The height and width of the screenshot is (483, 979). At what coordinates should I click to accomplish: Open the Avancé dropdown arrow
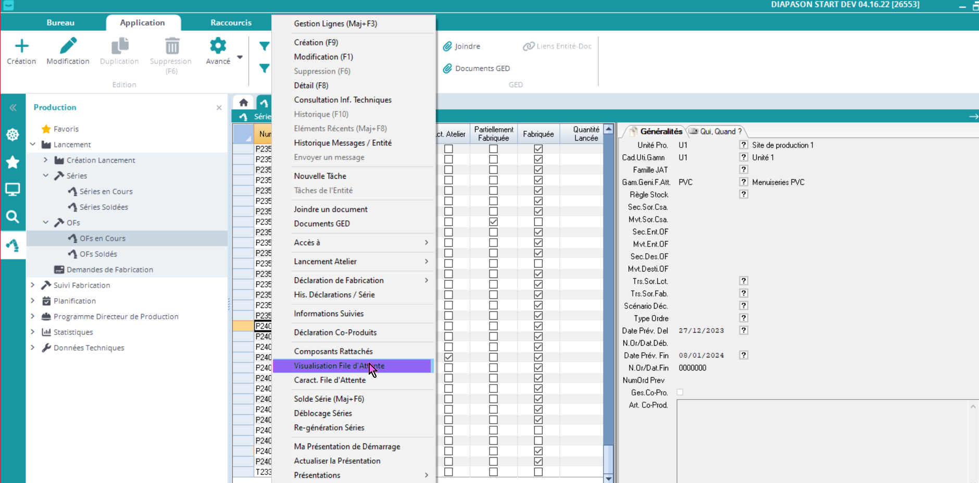(240, 57)
